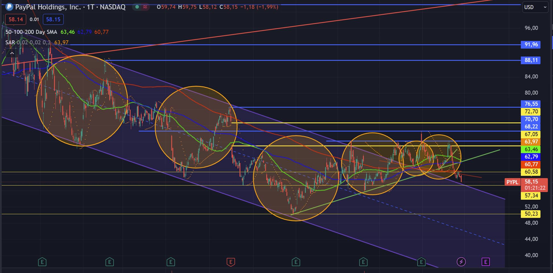This screenshot has width=553, height=273.
Task: Click the PayPal logo icon
Action: [9, 7]
